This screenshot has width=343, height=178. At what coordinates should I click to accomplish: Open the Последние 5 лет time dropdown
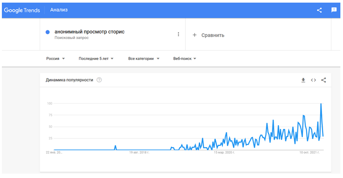(x=96, y=59)
